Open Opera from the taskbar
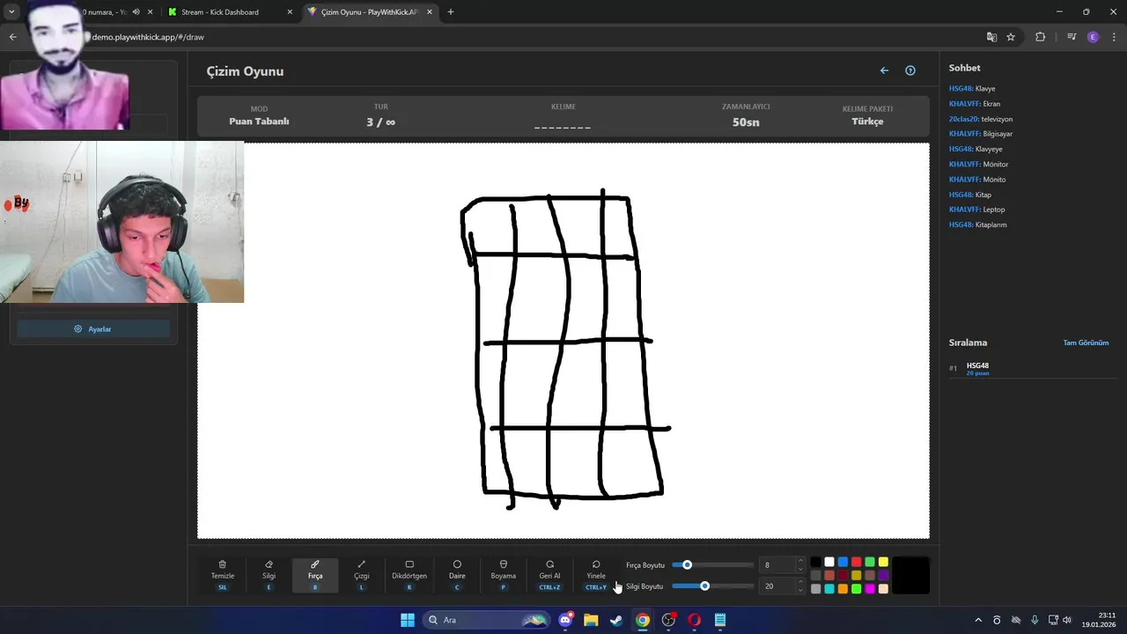 (x=694, y=620)
